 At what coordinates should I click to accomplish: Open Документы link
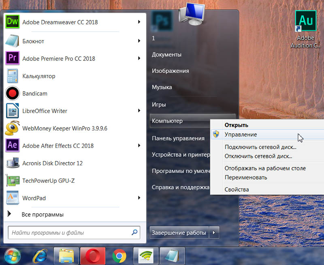(166, 55)
